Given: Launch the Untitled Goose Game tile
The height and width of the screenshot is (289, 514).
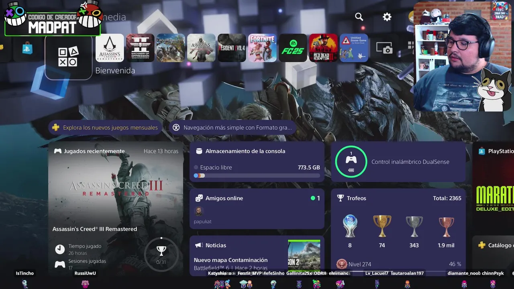Looking at the screenshot, I should point(354,48).
